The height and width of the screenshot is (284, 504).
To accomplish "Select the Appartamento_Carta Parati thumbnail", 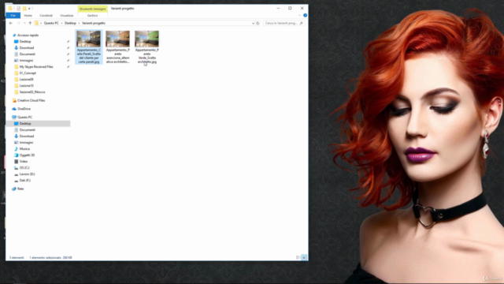I will point(89,39).
